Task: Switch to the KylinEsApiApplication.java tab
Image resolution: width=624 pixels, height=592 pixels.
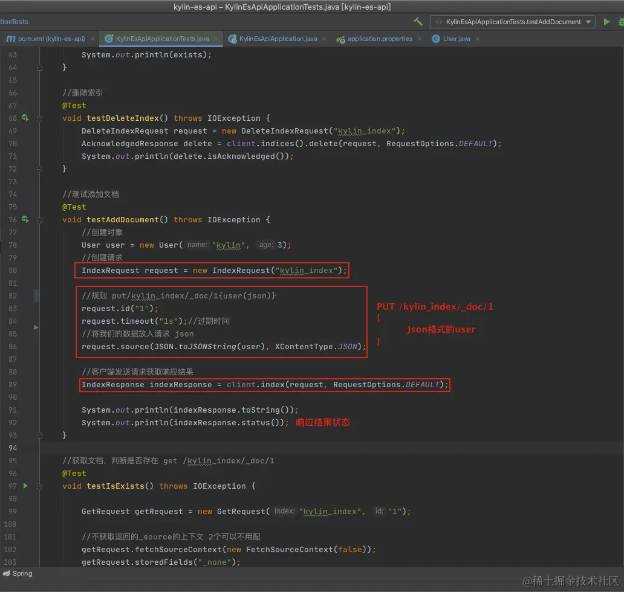Action: [278, 39]
